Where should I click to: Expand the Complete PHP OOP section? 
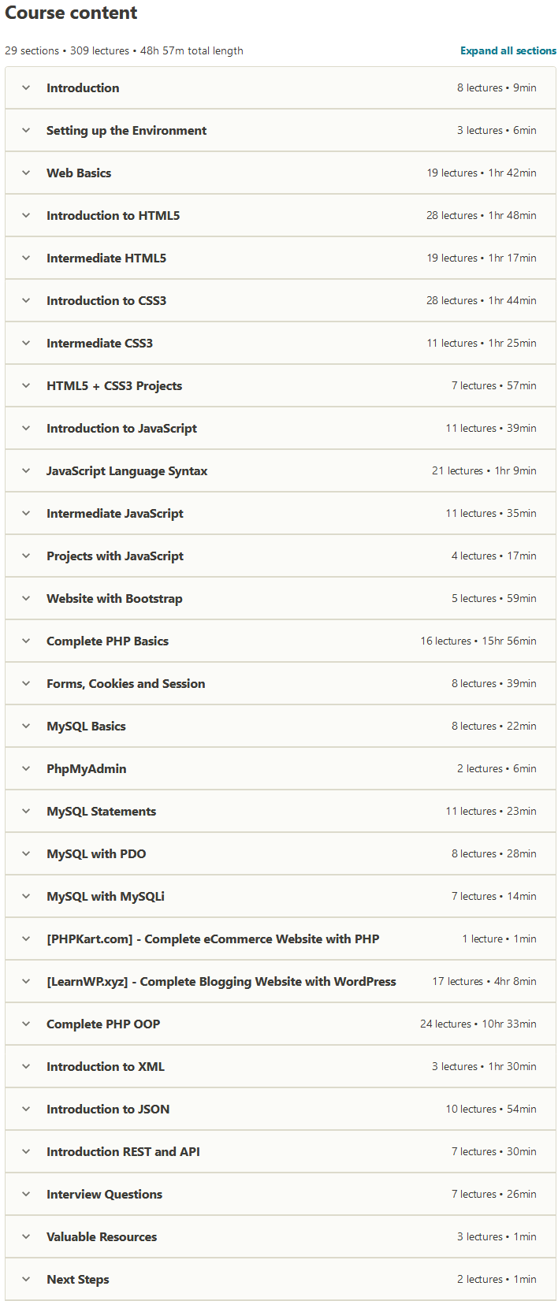coord(103,1024)
